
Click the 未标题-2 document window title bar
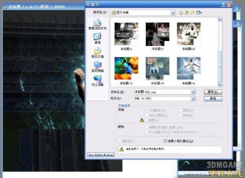coord(43,7)
